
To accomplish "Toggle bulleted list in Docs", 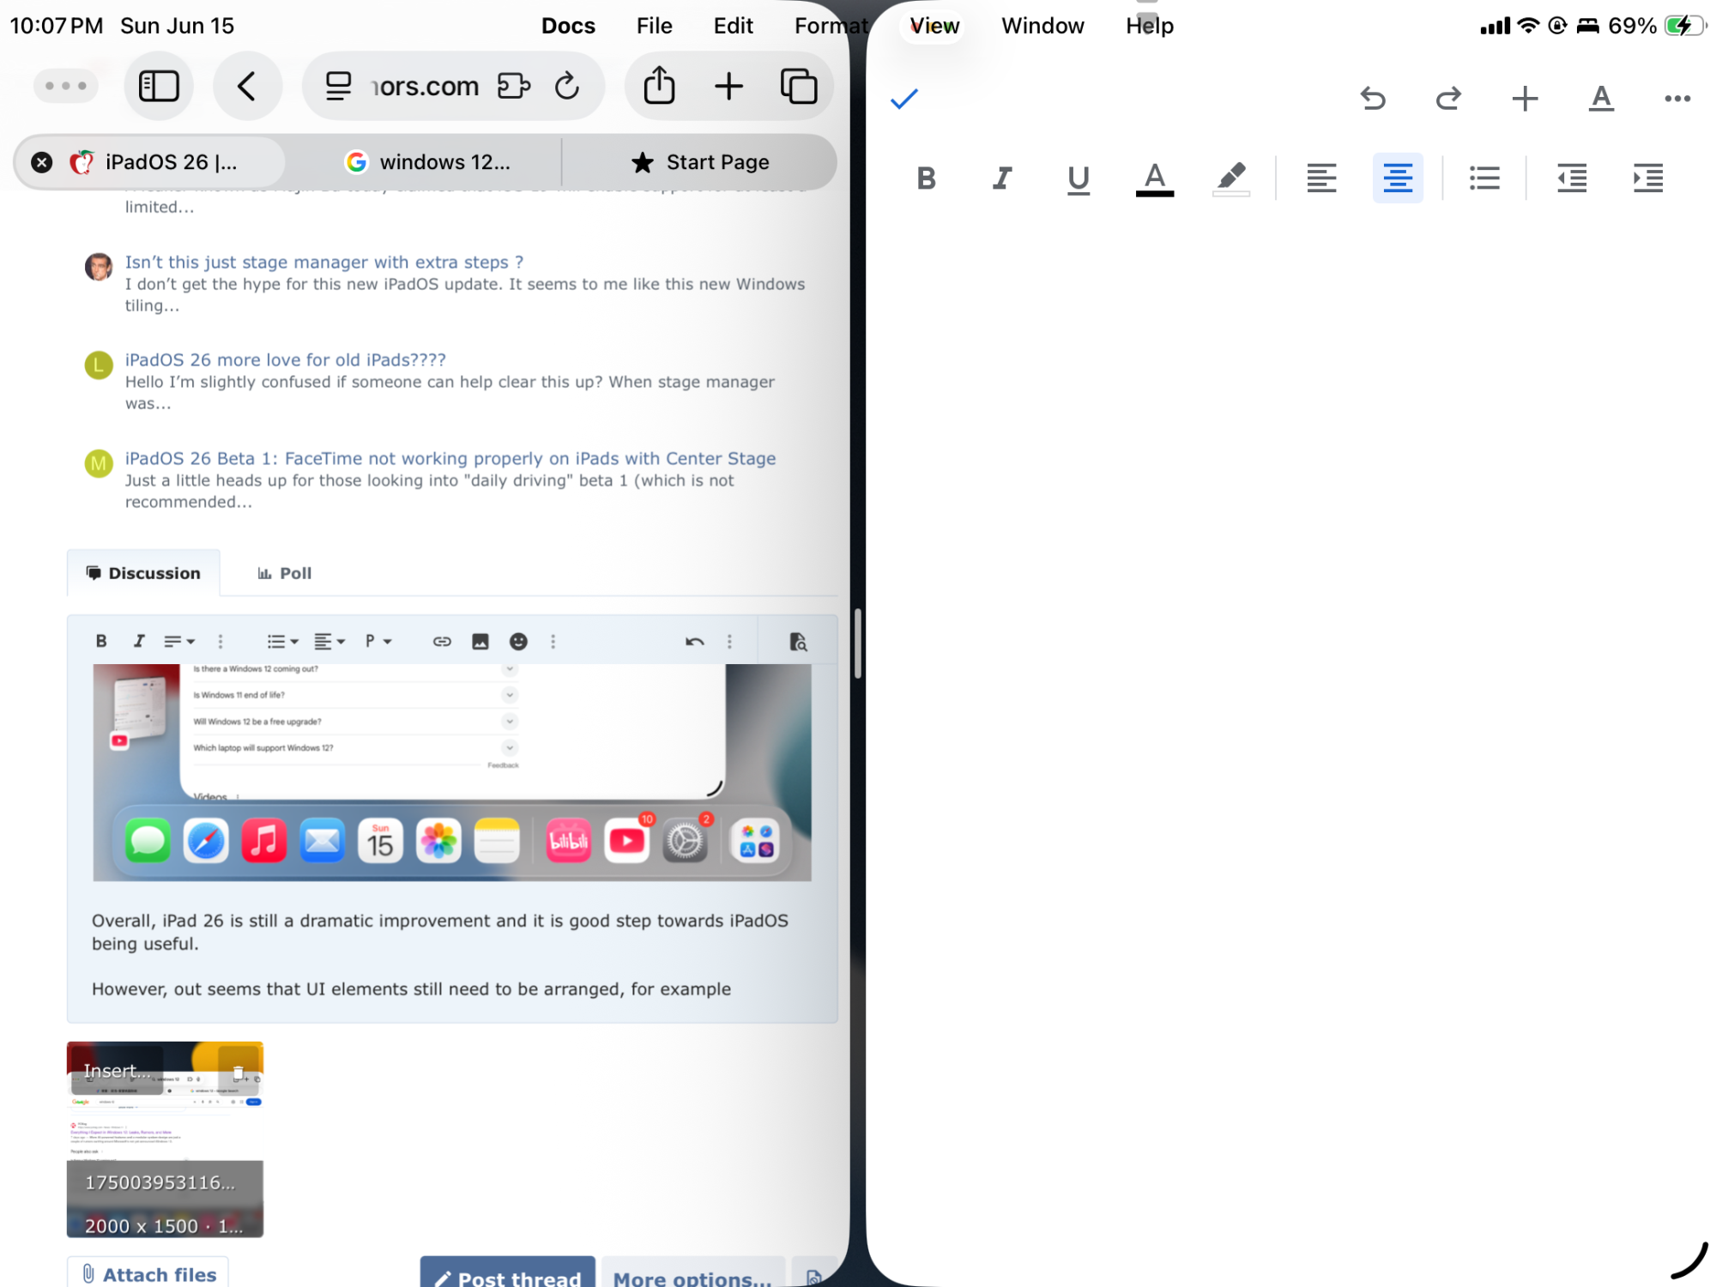I will click(1484, 178).
